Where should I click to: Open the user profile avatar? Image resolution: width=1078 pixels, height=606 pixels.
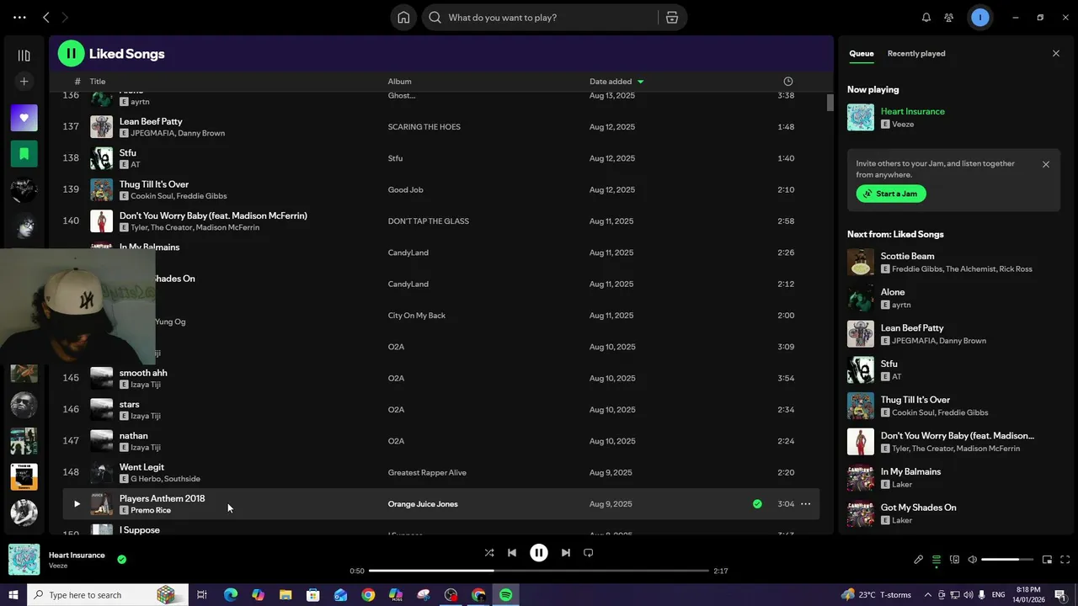[x=979, y=17]
